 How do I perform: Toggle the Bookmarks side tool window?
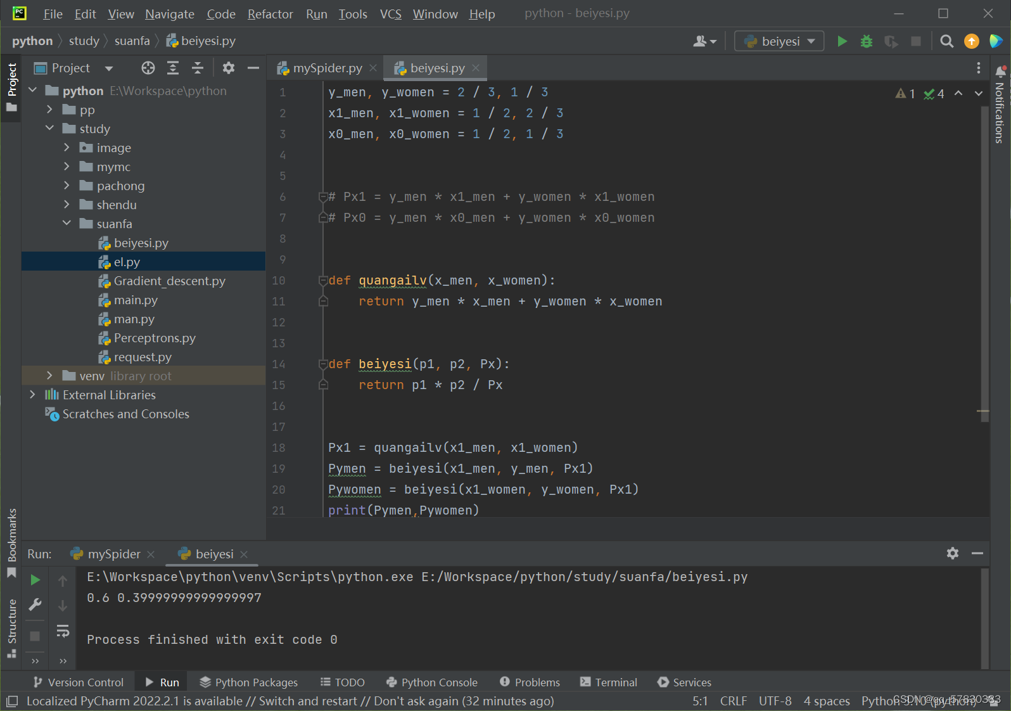click(11, 542)
